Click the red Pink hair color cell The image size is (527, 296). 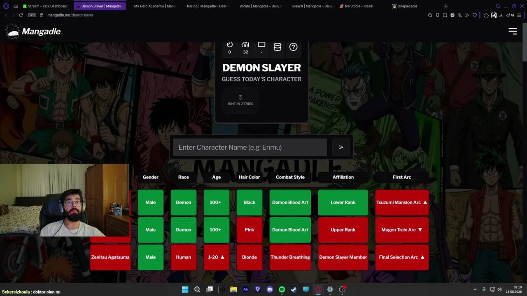pos(250,230)
